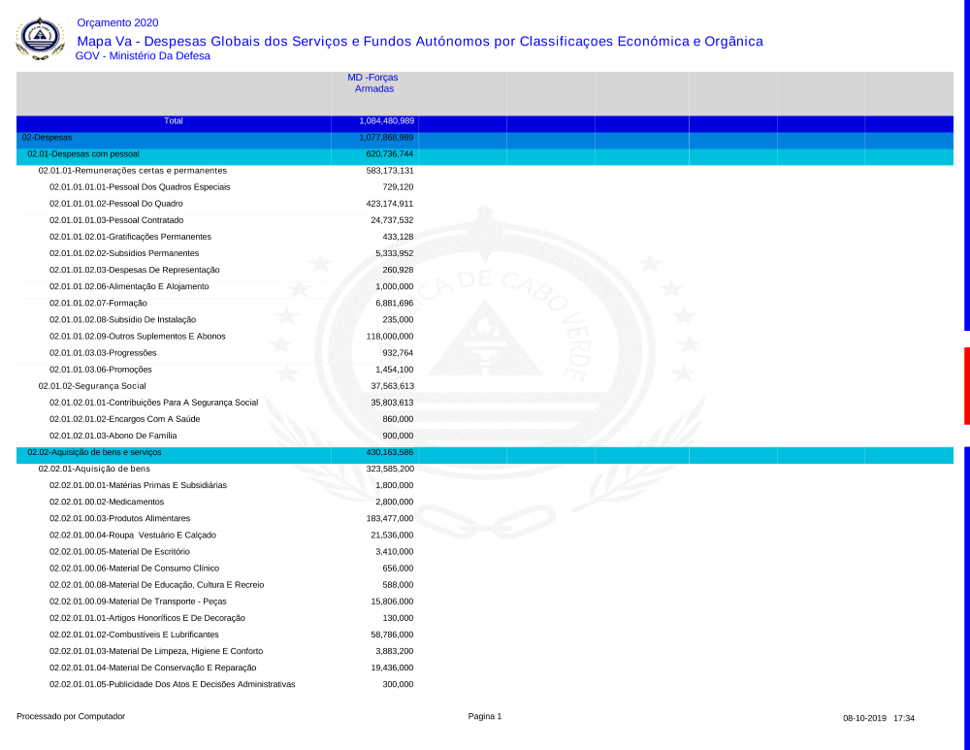This screenshot has width=970, height=750.
Task: Select 'Combustíveis E Lubrificantes' value 58,786,000
Action: tap(392, 634)
